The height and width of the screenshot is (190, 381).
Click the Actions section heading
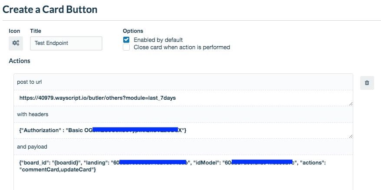coord(20,61)
